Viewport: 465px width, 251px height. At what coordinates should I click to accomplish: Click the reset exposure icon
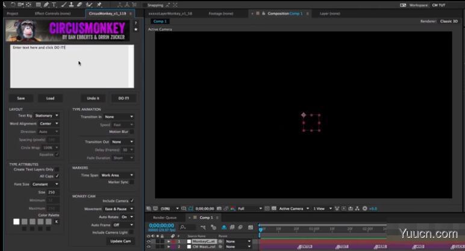click(365, 209)
